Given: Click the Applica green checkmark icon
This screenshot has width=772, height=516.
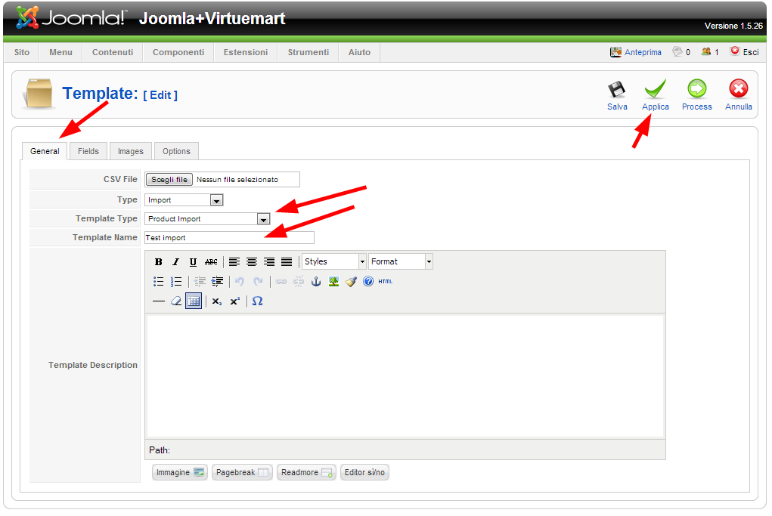Looking at the screenshot, I should [x=656, y=89].
